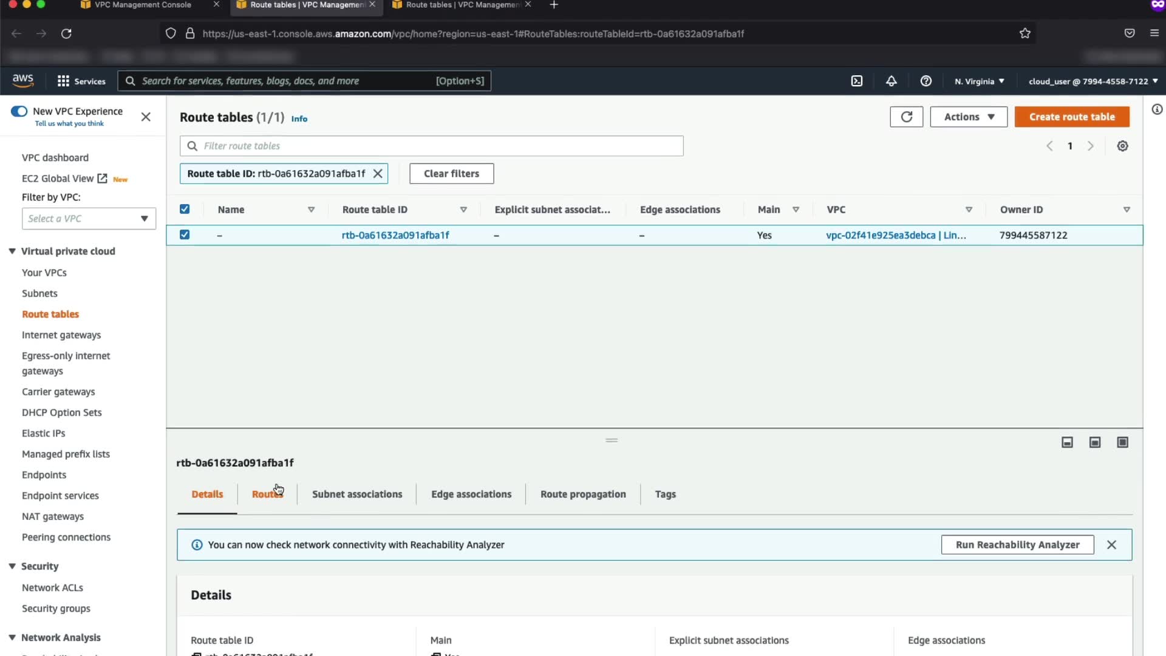Screen dimensions: 1166x656
Task: Click the Filter route tables field
Action: pos(431,146)
